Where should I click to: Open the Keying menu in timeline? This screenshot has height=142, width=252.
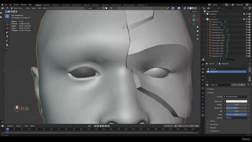[19, 126]
